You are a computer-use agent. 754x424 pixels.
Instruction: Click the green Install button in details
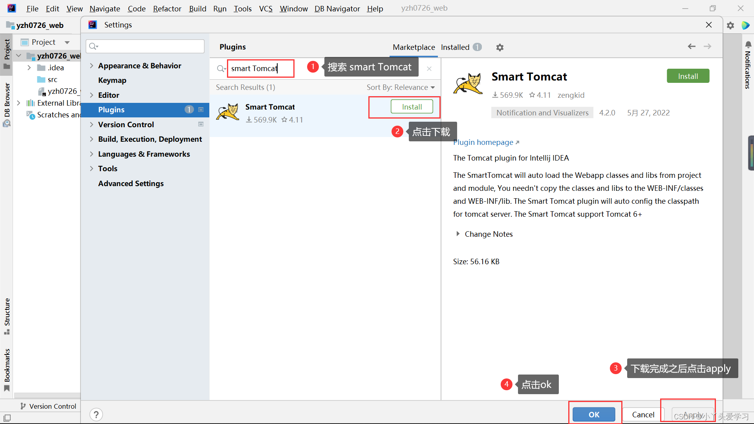pos(688,76)
